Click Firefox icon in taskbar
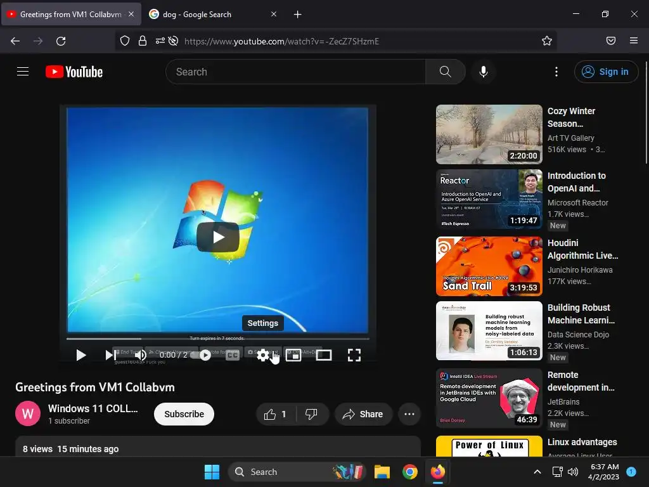The height and width of the screenshot is (487, 649). [437, 472]
